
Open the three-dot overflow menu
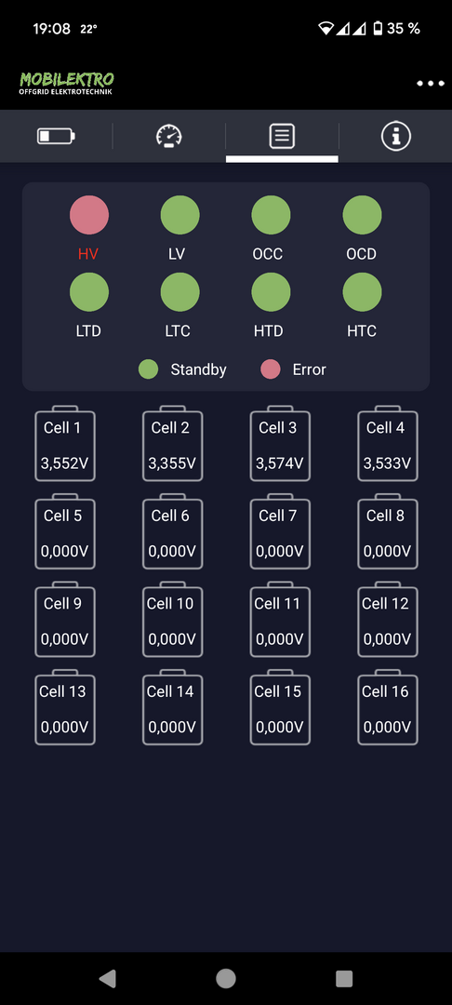point(431,84)
